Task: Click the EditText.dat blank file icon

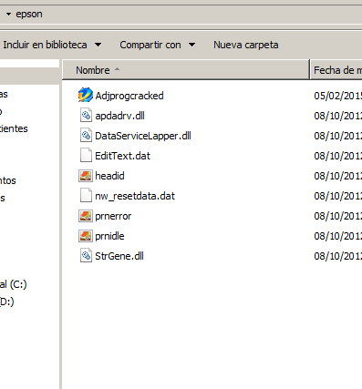Action: coord(86,156)
